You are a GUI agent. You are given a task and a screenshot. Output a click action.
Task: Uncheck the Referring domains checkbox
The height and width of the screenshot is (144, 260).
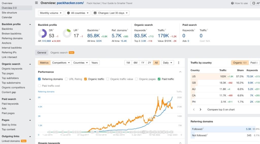pyautogui.click(x=39, y=79)
